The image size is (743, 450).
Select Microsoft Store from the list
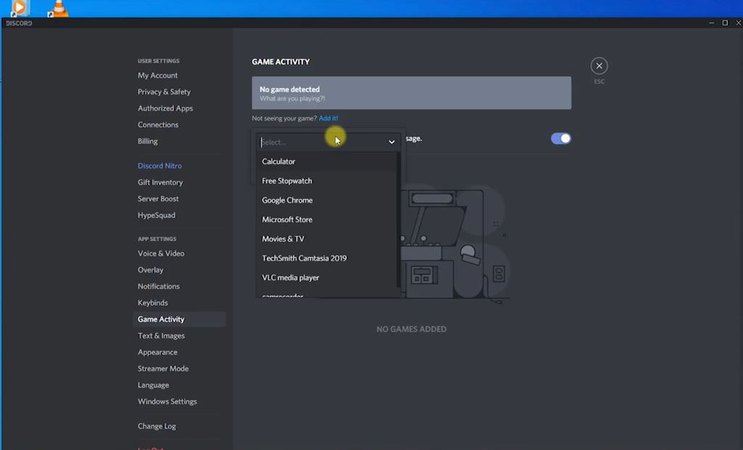327,219
